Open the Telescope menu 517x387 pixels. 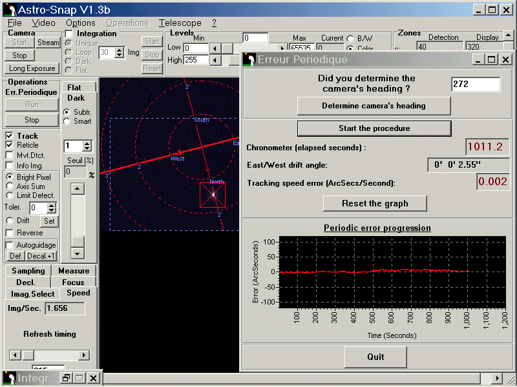[180, 23]
